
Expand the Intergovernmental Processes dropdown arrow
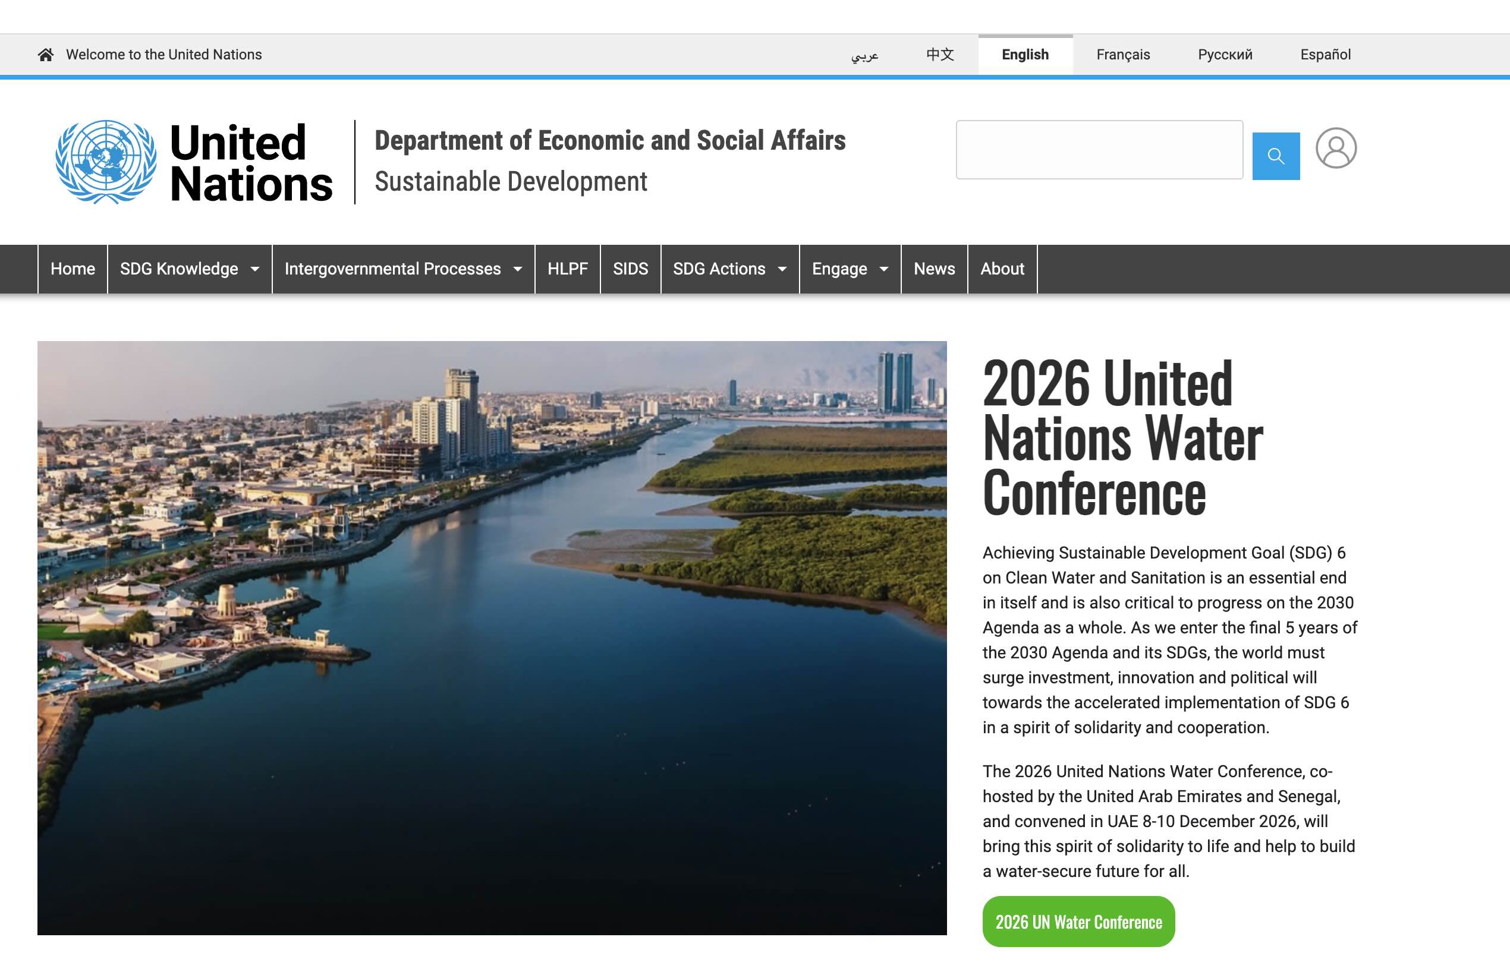click(518, 269)
